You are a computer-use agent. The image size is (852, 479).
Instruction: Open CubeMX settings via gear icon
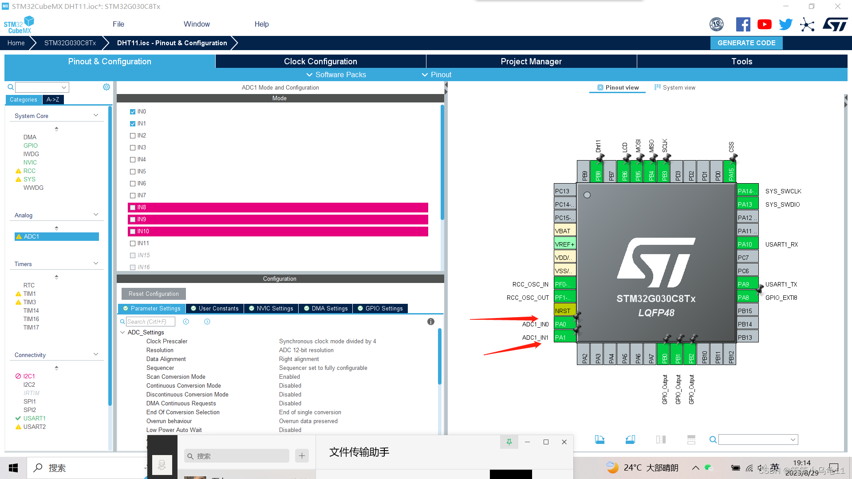coord(106,87)
